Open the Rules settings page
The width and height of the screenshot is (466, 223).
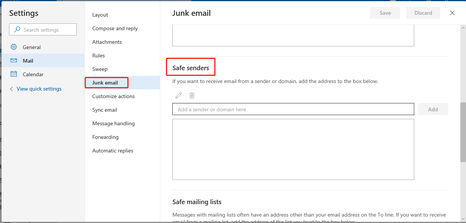click(x=99, y=55)
